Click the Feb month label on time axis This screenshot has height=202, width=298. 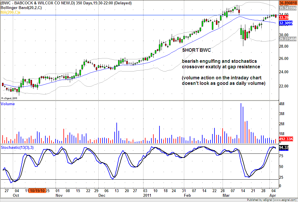187,195
